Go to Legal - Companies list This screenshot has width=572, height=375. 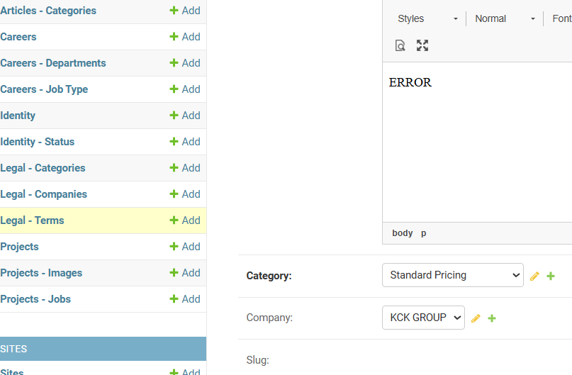pyautogui.click(x=44, y=194)
